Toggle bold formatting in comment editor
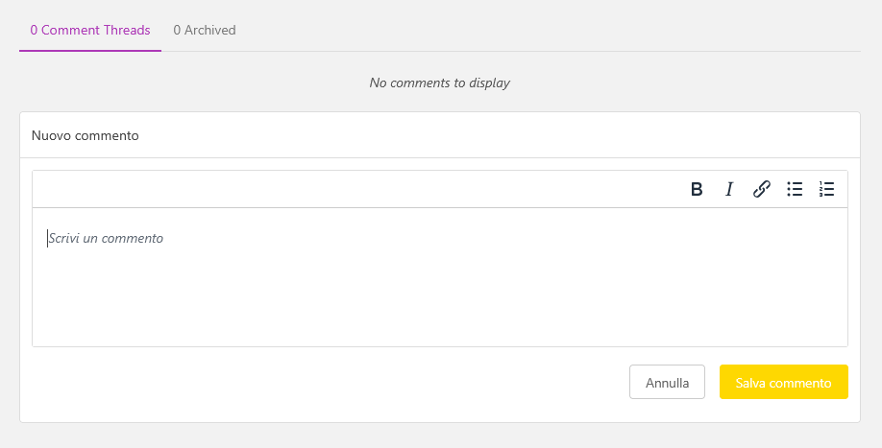Image resolution: width=882 pixels, height=448 pixels. 697,189
